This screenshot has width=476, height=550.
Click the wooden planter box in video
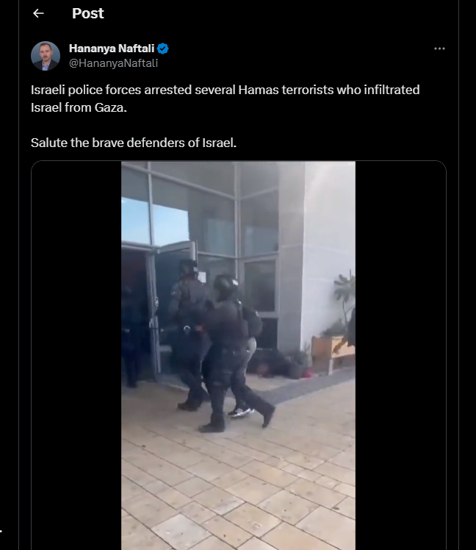[x=331, y=352]
